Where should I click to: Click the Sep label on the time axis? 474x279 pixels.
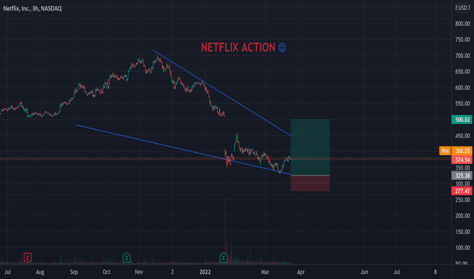[x=74, y=272]
